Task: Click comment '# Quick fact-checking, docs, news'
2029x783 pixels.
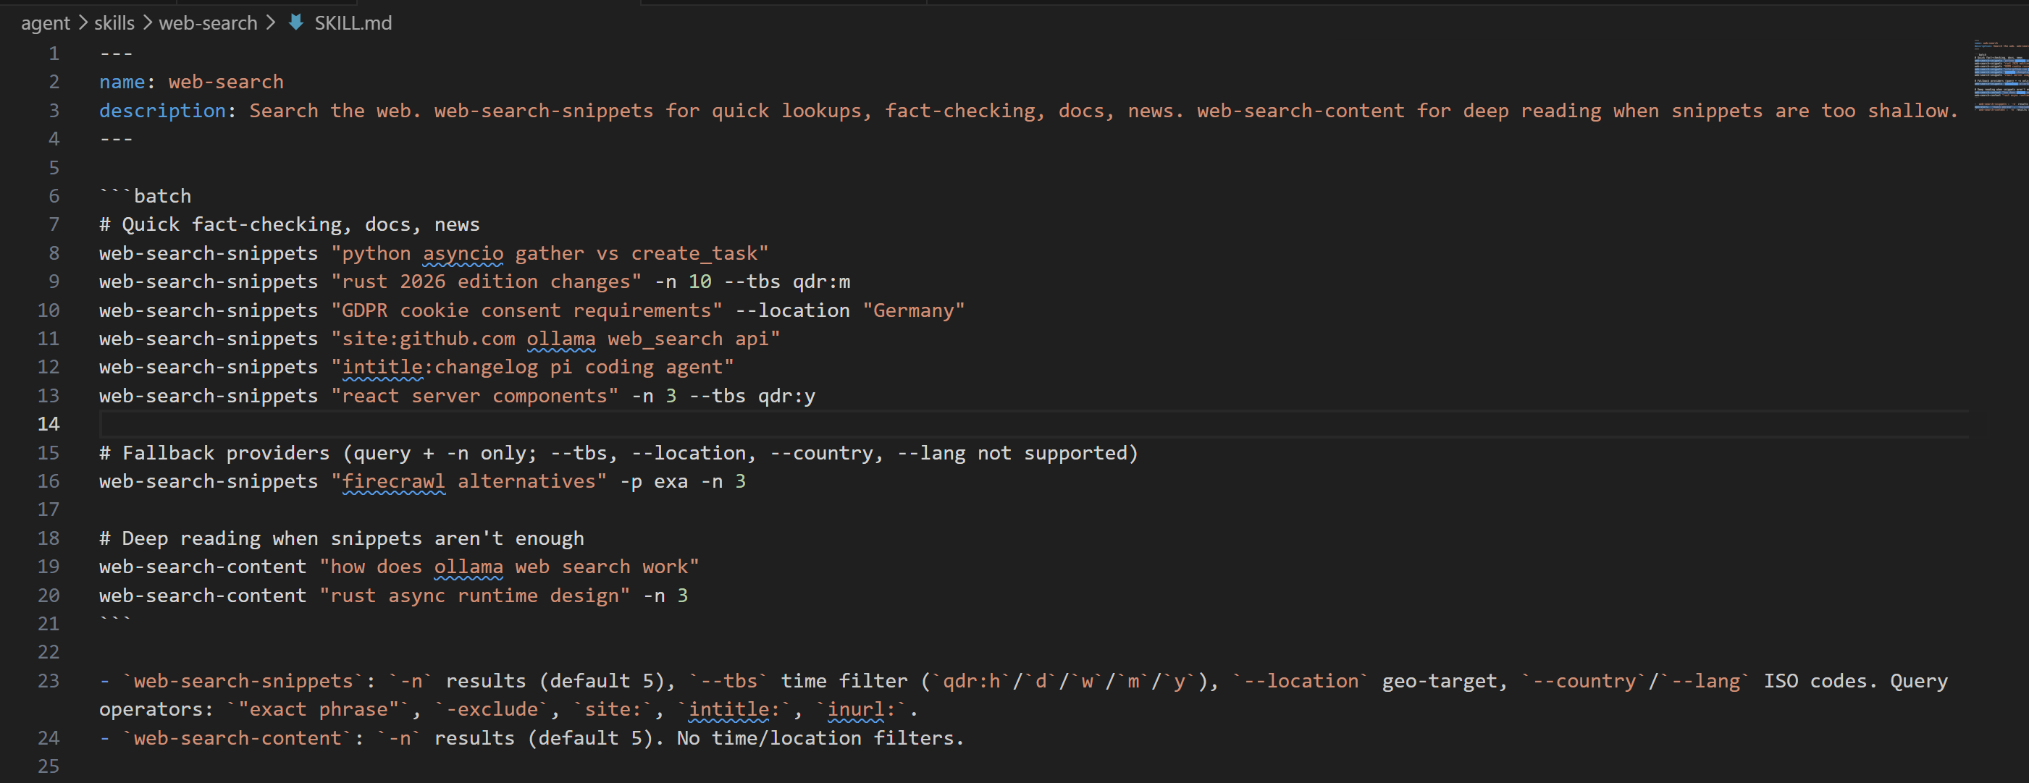Action: [289, 224]
